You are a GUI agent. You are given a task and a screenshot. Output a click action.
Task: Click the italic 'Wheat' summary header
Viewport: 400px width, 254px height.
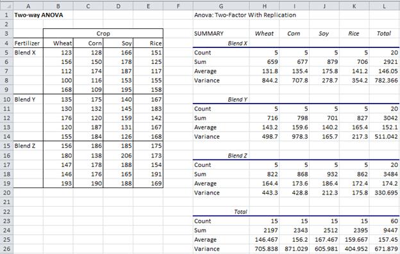264,34
